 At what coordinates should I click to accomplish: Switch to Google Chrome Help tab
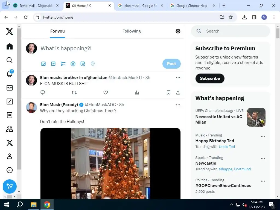pos(192,6)
